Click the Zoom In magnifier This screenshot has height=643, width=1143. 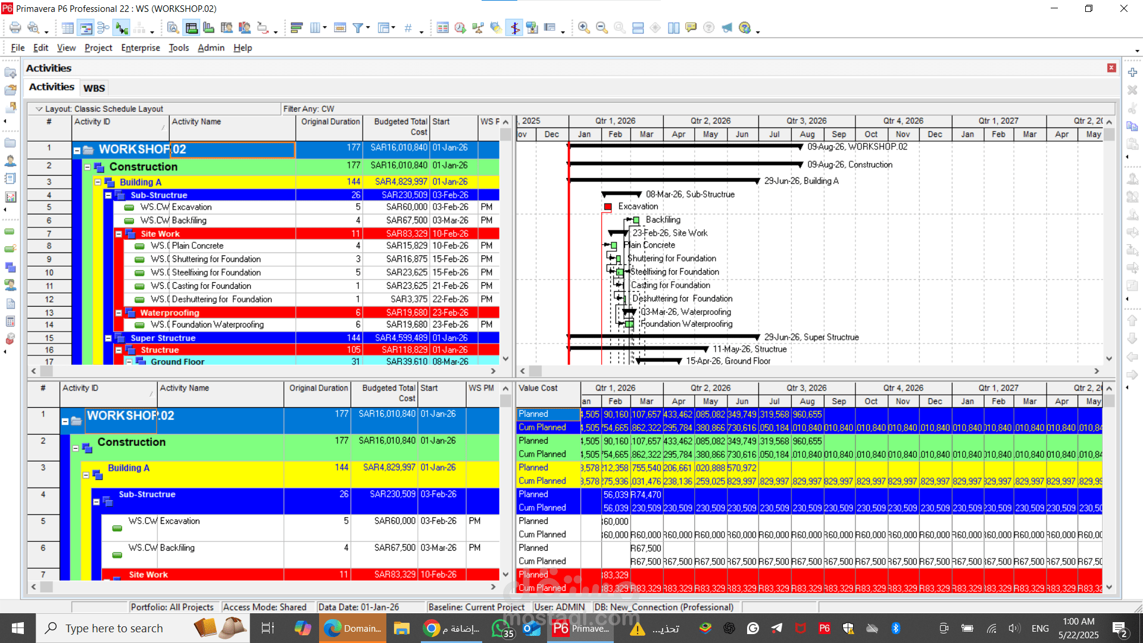(x=584, y=28)
